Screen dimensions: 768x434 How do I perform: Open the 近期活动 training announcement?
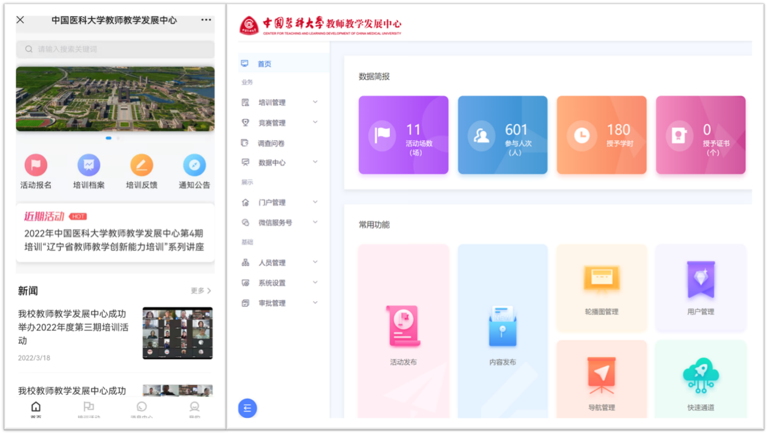(x=114, y=240)
